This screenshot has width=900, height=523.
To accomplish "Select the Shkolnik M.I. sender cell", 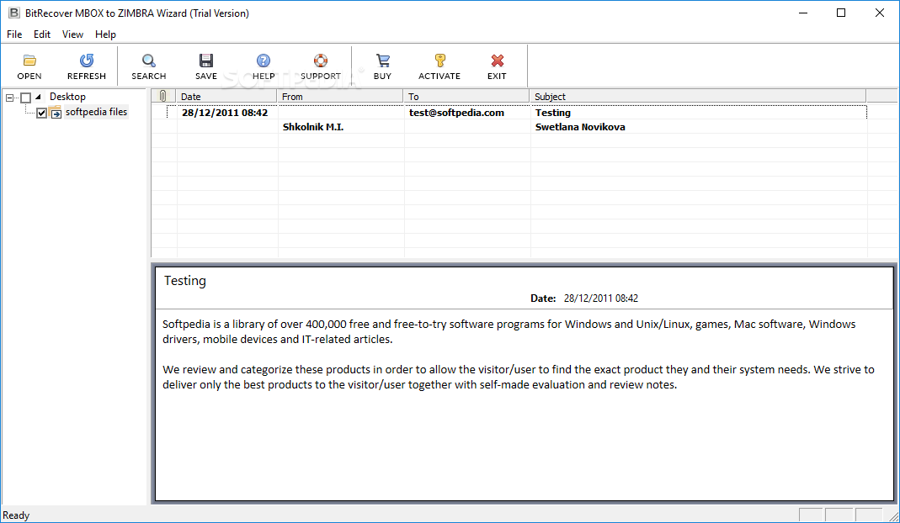I will tap(313, 127).
